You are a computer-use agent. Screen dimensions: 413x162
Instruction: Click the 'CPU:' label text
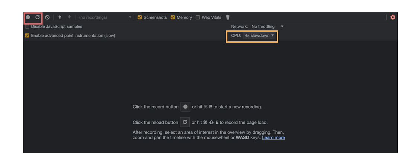point(236,36)
